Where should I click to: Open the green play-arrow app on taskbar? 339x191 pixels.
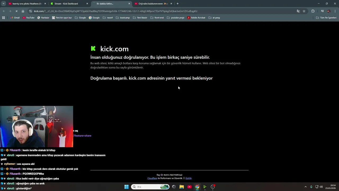pyautogui.click(x=205, y=187)
